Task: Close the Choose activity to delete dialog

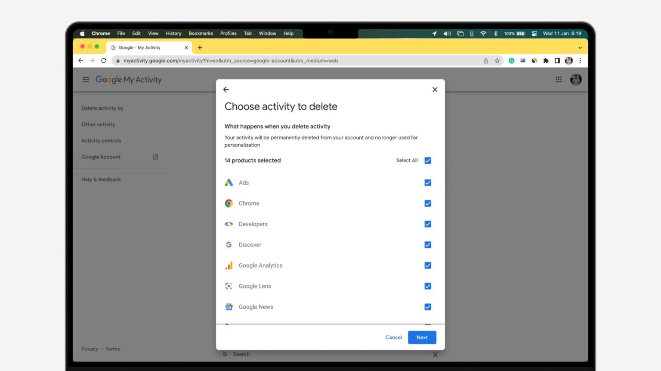Action: (x=435, y=90)
